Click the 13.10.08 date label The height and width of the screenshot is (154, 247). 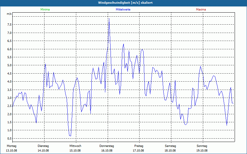click(x=11, y=151)
